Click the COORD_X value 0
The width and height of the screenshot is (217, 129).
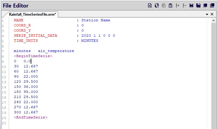(x=83, y=25)
